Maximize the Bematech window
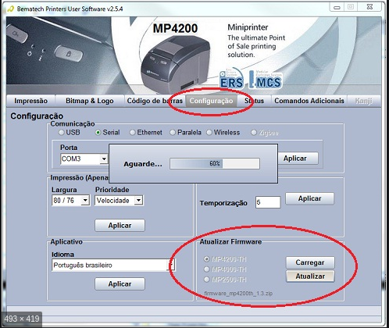This screenshot has width=389, height=328. pyautogui.click(x=351, y=7)
